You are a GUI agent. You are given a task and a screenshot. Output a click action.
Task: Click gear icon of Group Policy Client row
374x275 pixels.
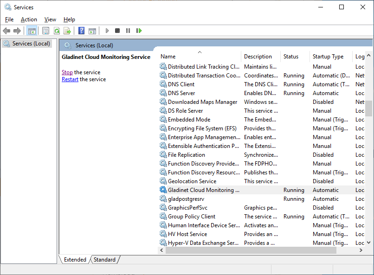pyautogui.click(x=163, y=217)
